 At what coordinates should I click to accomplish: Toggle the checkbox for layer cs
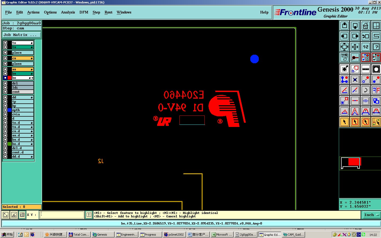pos(5,58)
